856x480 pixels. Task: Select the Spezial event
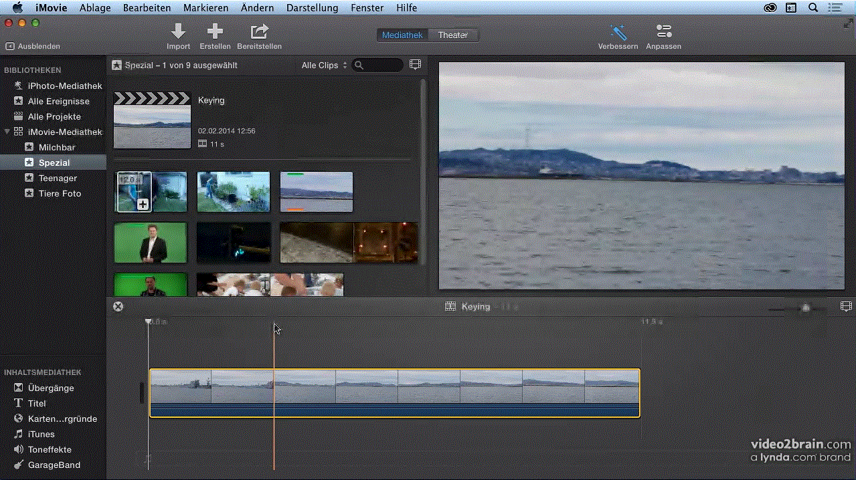(x=53, y=162)
